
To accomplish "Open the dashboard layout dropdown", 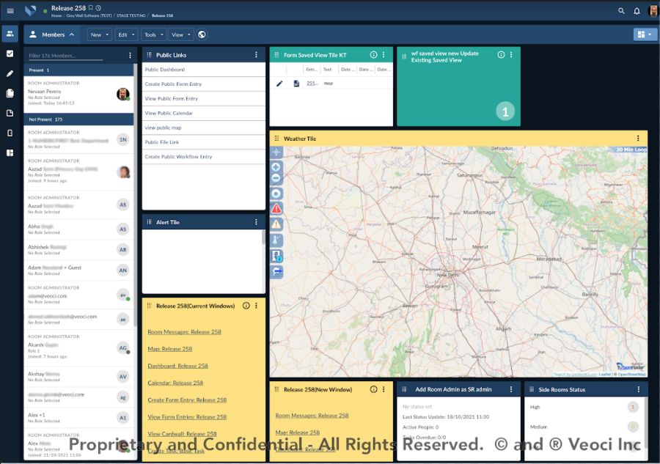I will coord(645,34).
